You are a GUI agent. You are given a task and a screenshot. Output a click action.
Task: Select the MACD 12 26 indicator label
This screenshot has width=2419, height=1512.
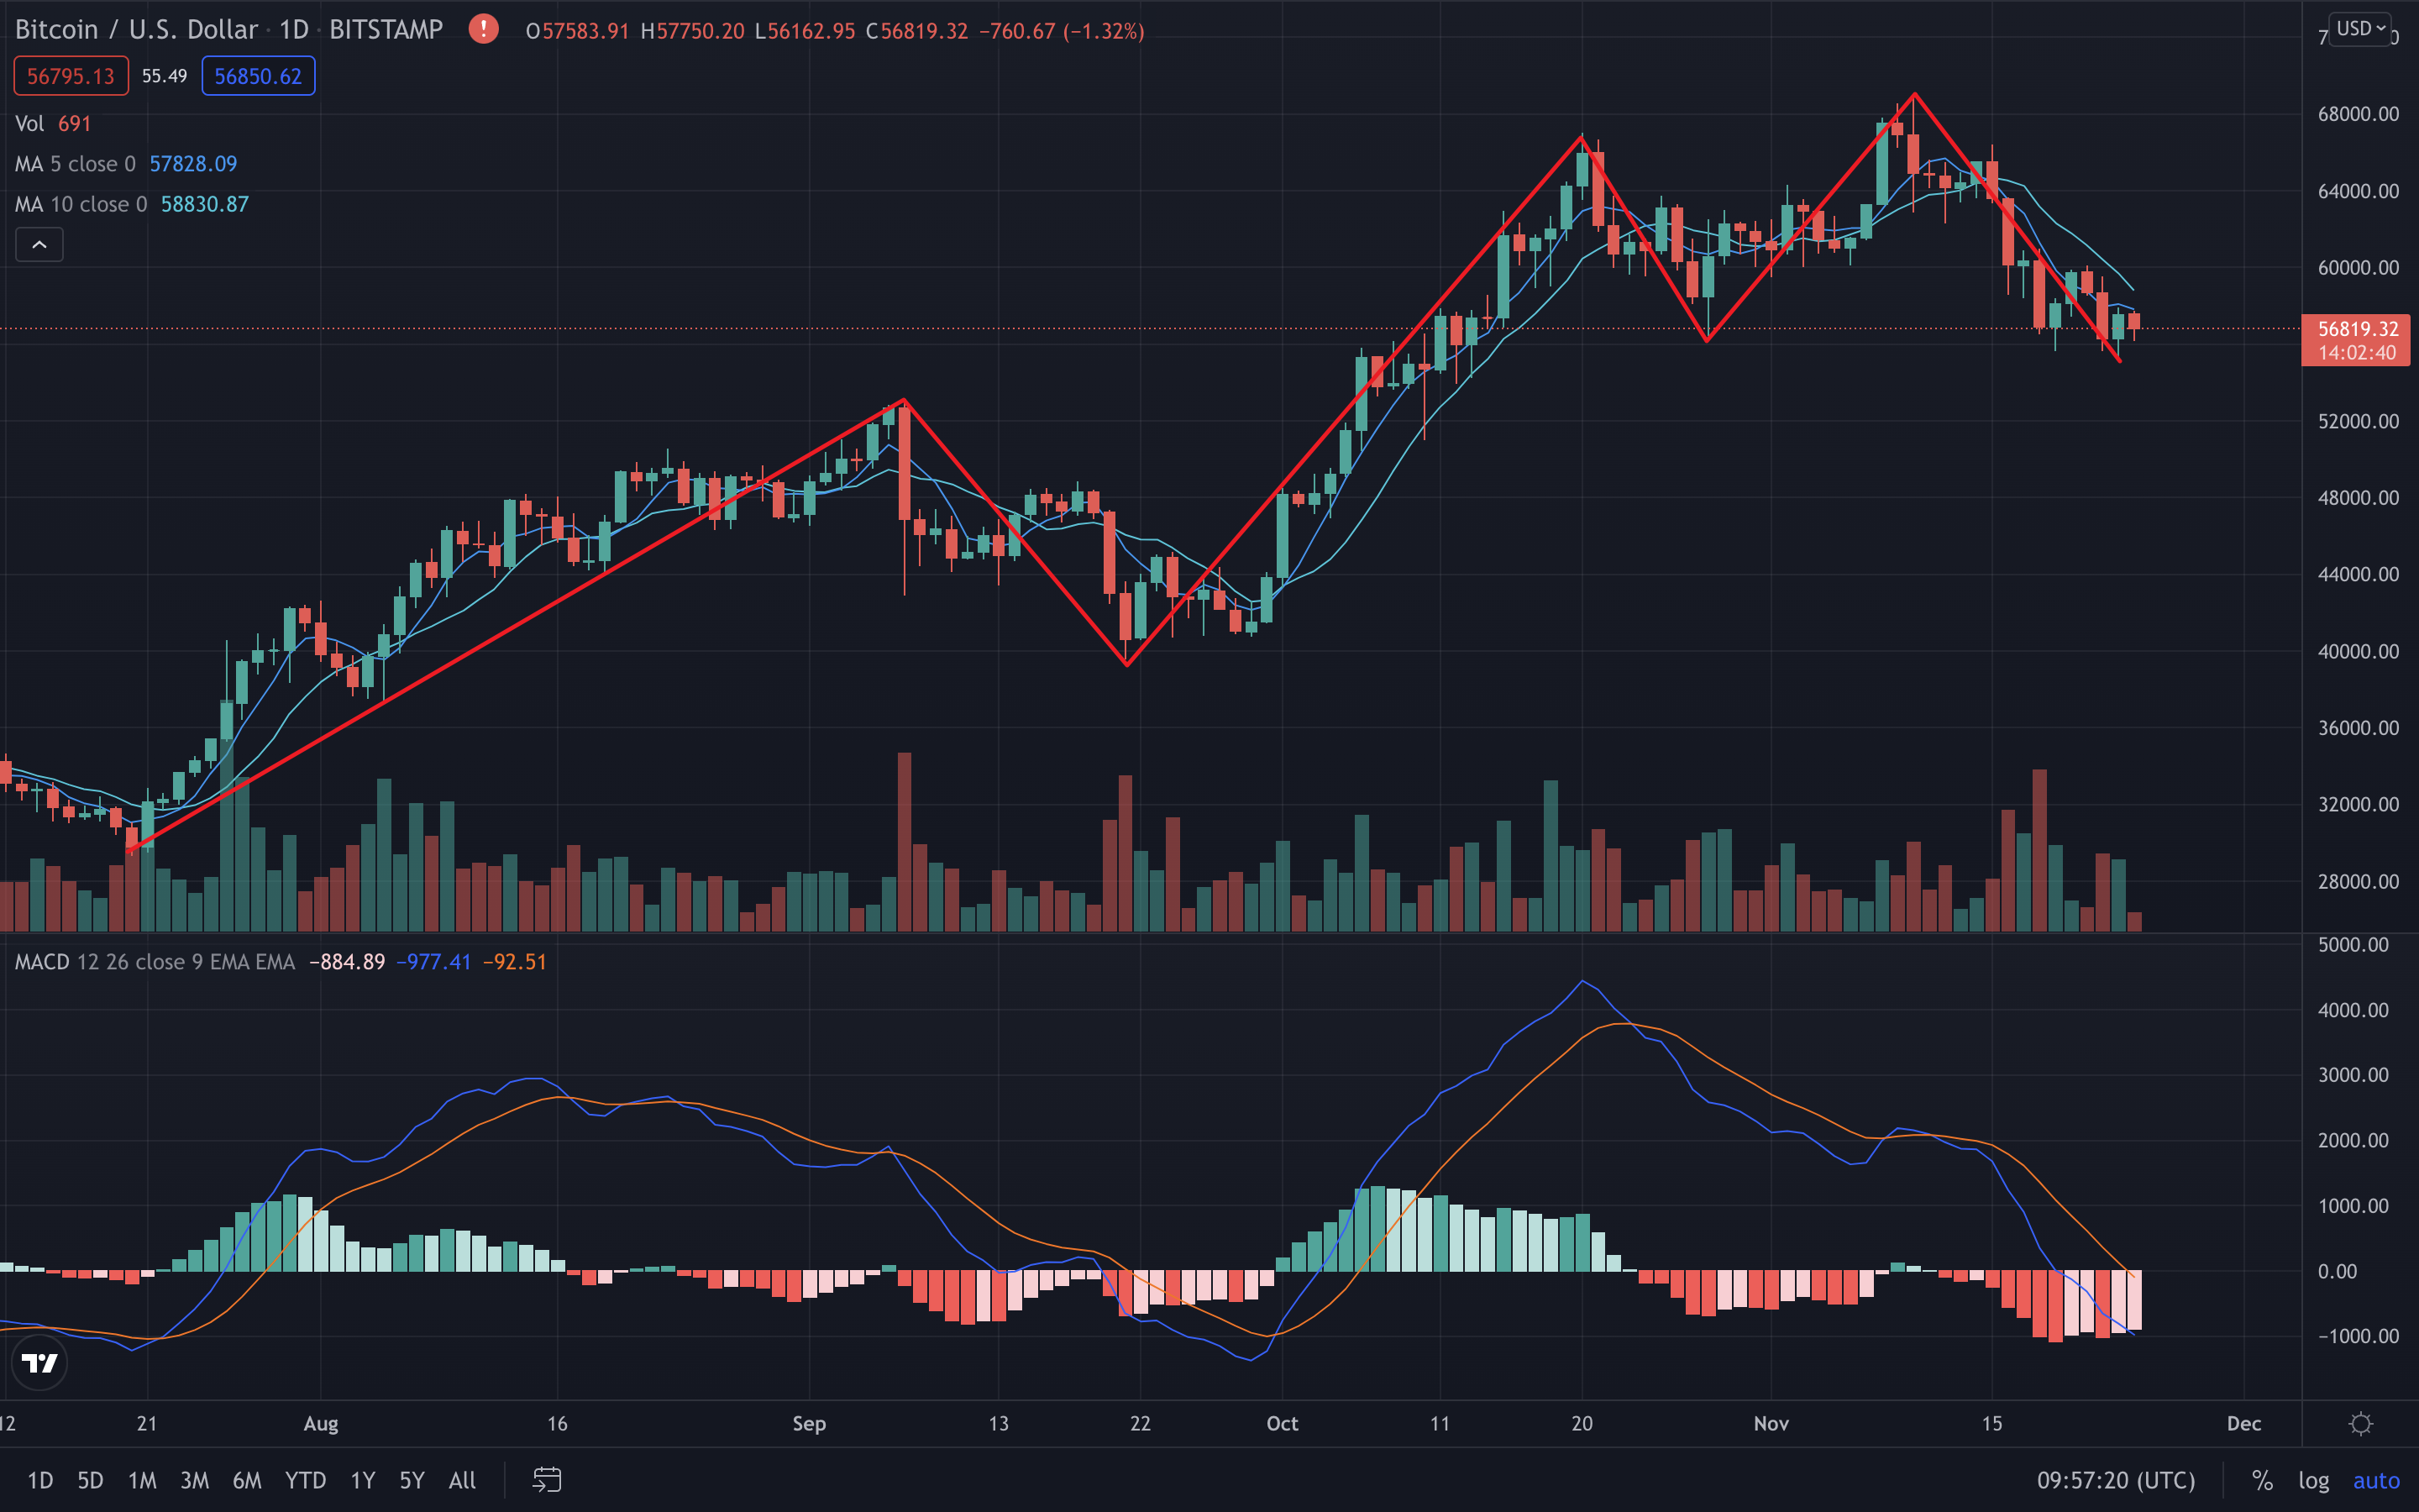(x=155, y=962)
